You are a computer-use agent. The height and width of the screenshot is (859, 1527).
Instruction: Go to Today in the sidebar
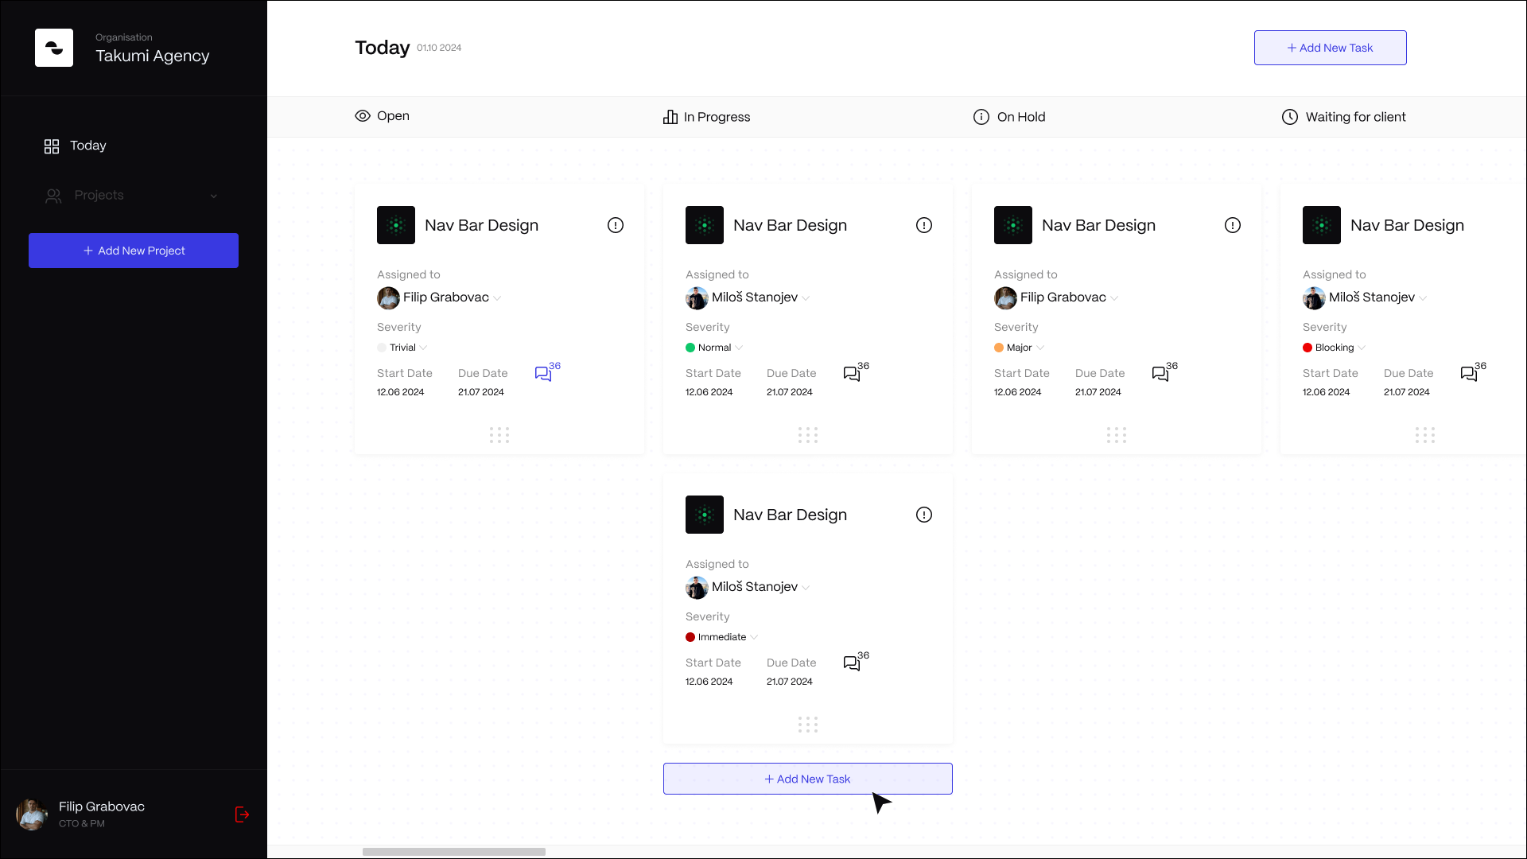tap(87, 146)
